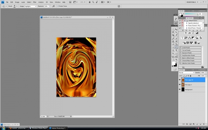Click the foreground color swatch in toolbox
This screenshot has height=130, width=208.
coord(174,63)
